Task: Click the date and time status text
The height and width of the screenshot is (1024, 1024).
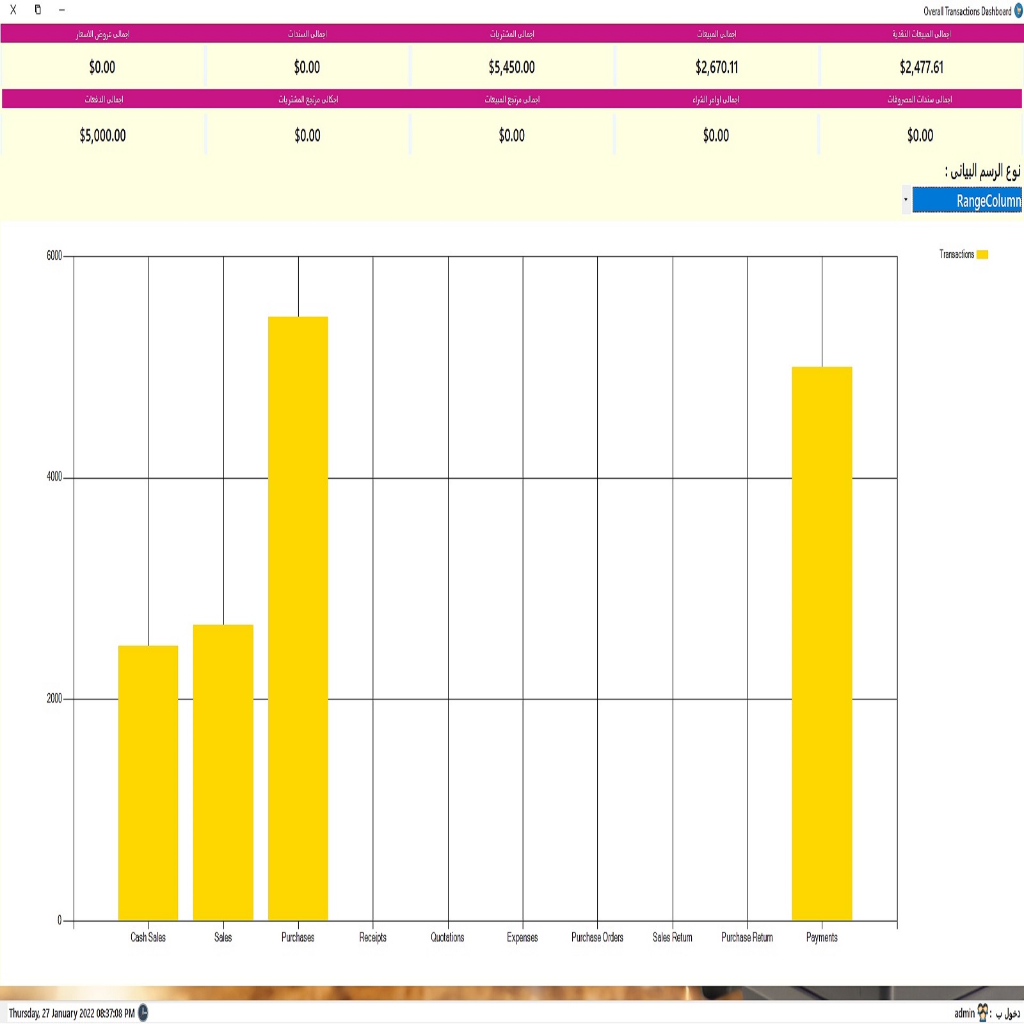Action: [x=72, y=1013]
